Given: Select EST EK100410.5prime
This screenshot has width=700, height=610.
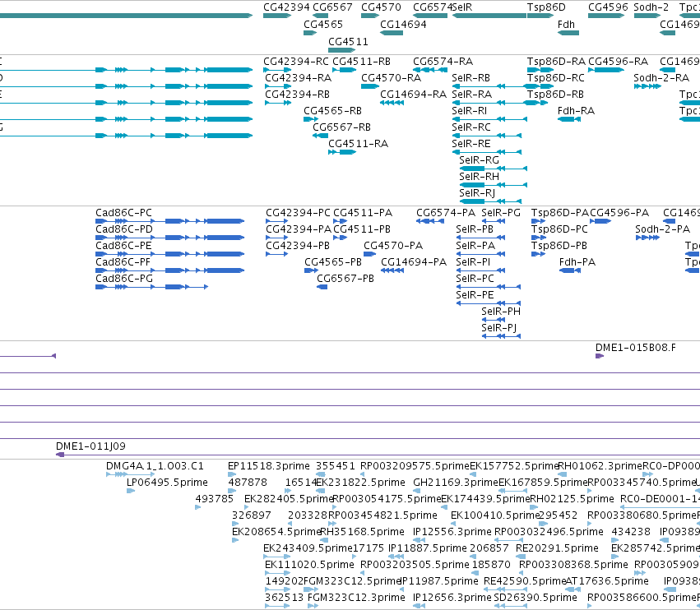Looking at the screenshot, I should click(x=495, y=515).
